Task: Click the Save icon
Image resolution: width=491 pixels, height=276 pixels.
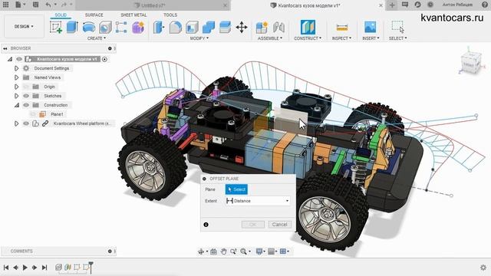Action: 36,5
